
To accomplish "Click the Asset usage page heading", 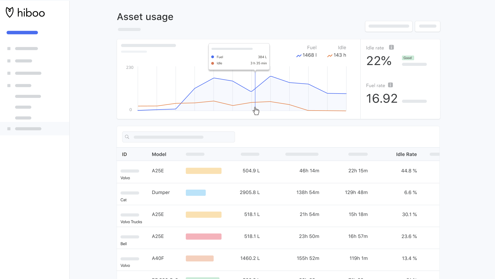I will [x=145, y=17].
